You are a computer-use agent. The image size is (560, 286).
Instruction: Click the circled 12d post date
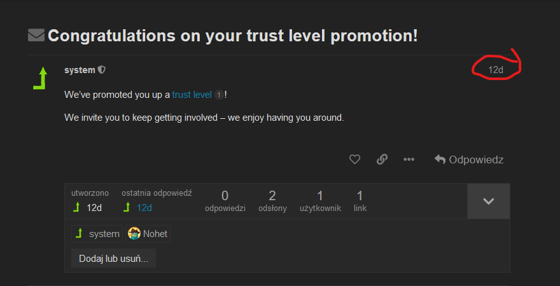tap(496, 70)
